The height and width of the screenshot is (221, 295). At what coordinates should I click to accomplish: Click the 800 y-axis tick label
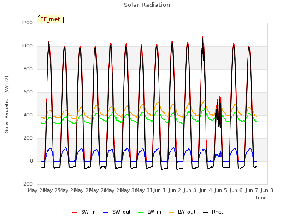coord(28,69)
